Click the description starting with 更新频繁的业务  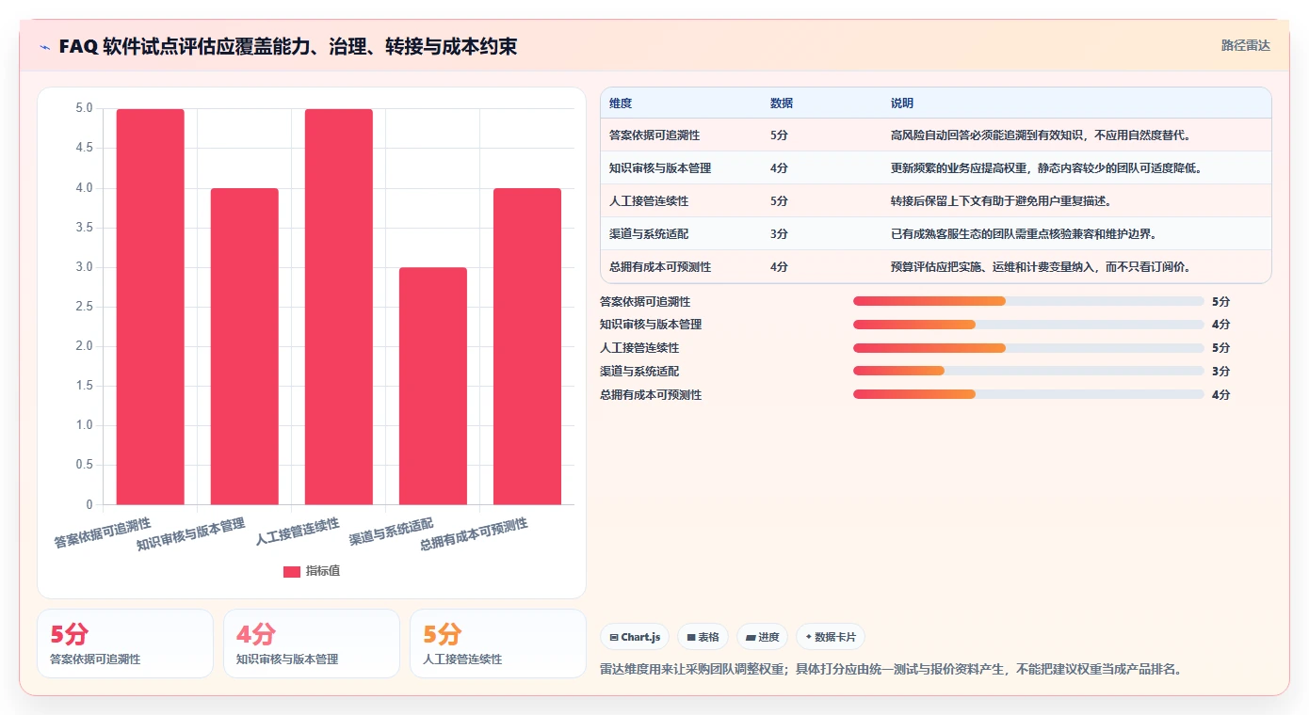coord(1047,168)
